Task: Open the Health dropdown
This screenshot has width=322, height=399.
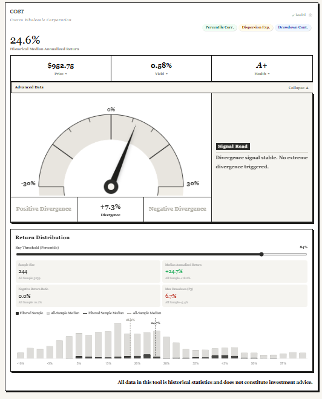Action: pos(262,74)
